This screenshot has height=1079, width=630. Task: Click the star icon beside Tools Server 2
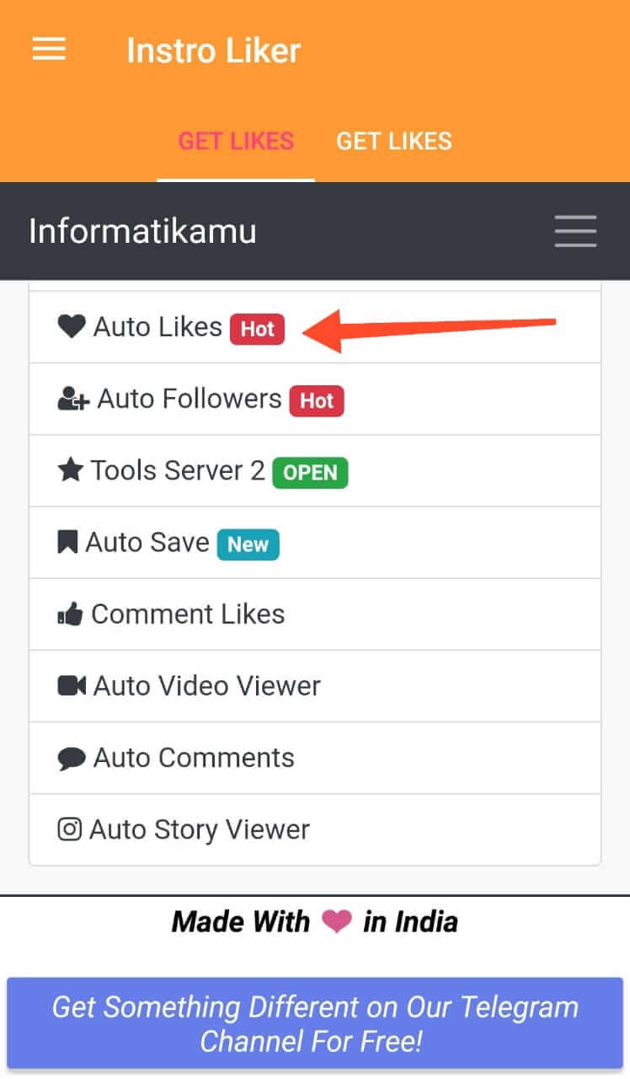point(70,470)
